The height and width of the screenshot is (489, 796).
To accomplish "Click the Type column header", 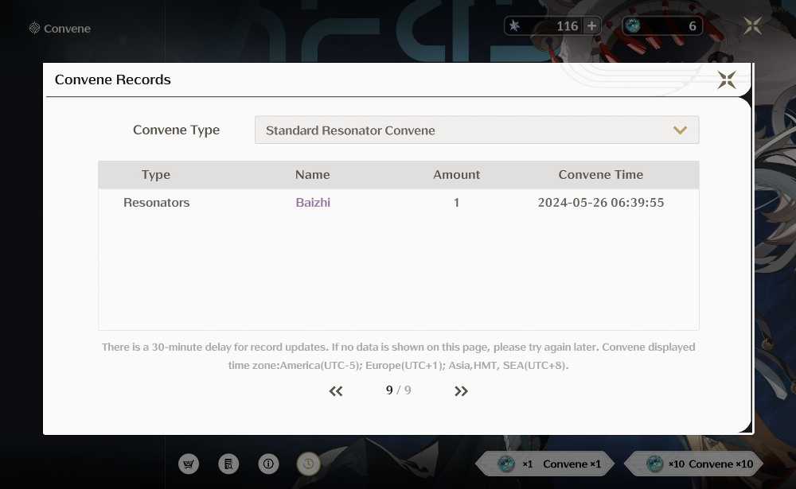I will coord(156,174).
